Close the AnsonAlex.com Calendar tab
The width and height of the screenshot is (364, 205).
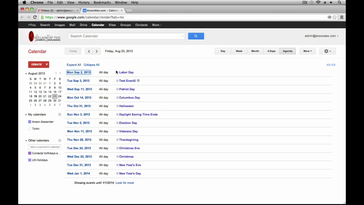click(x=121, y=11)
